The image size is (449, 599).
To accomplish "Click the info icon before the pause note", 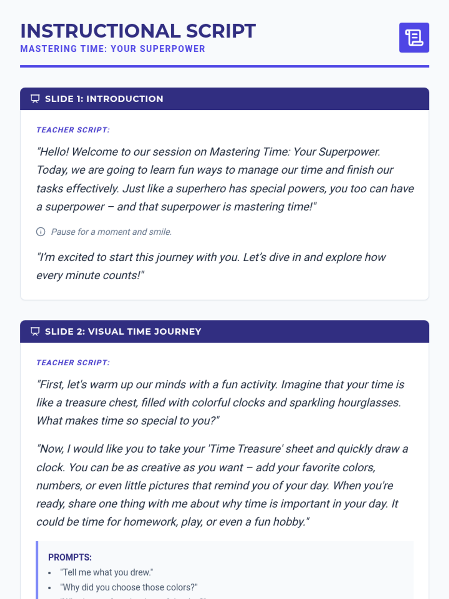I will click(x=41, y=232).
